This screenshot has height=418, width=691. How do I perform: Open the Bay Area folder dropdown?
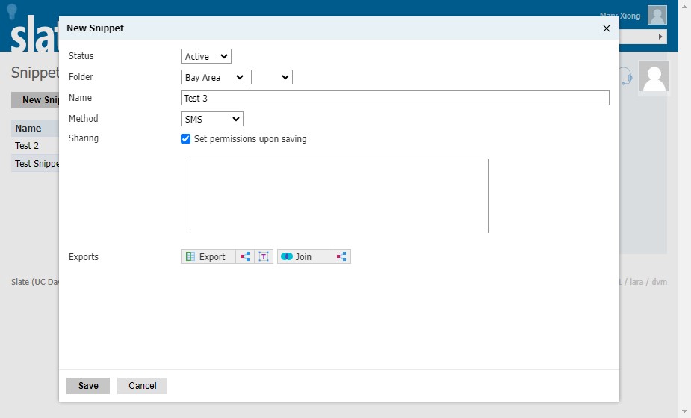[x=214, y=77]
